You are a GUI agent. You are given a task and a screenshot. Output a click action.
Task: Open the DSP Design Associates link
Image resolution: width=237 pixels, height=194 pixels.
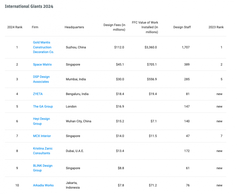point(41,79)
